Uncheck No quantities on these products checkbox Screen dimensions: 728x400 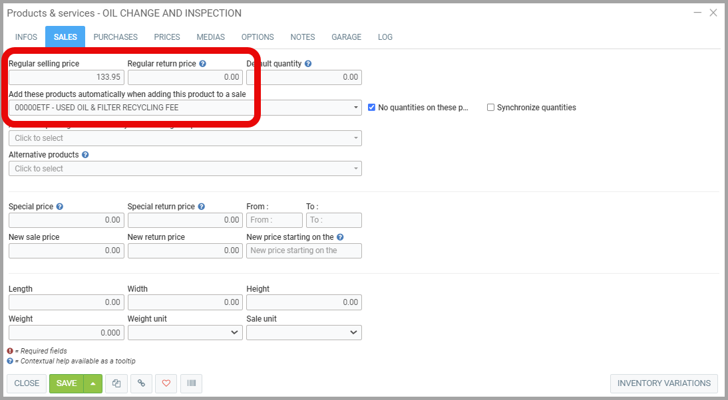pyautogui.click(x=372, y=108)
